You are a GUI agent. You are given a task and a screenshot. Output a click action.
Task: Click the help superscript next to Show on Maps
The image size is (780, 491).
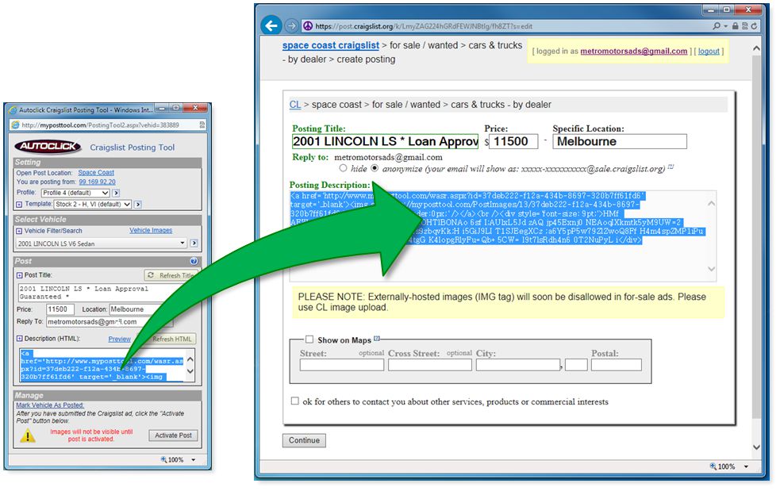377,338
